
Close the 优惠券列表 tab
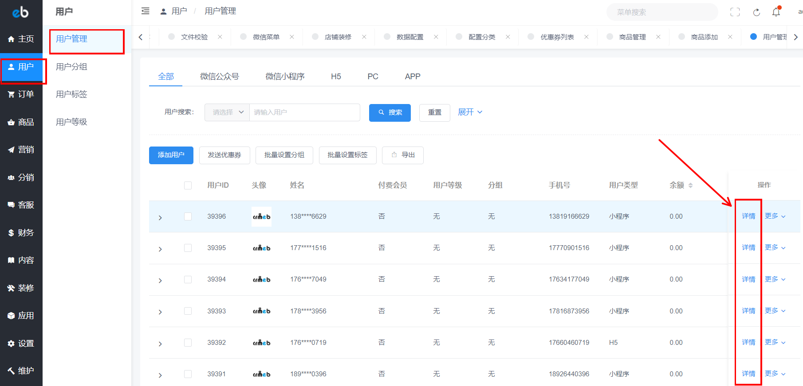pyautogui.click(x=587, y=37)
